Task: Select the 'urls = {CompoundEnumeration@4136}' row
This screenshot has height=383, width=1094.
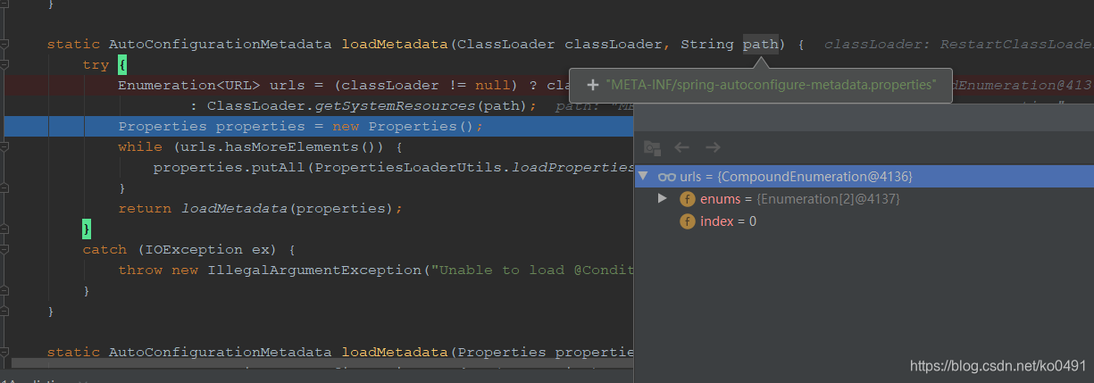Action: pyautogui.click(x=864, y=177)
